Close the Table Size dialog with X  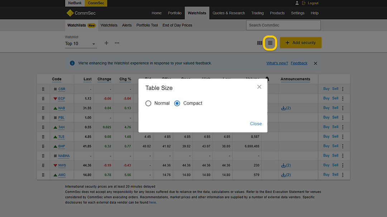(259, 87)
